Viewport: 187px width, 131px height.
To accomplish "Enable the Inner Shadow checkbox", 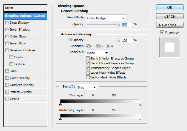I will point(7,30).
